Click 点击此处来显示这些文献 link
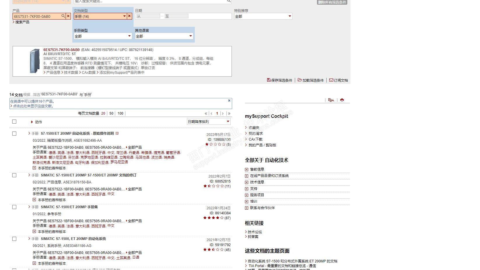Image resolution: width=480 pixels, height=270 pixels. pos(33,106)
